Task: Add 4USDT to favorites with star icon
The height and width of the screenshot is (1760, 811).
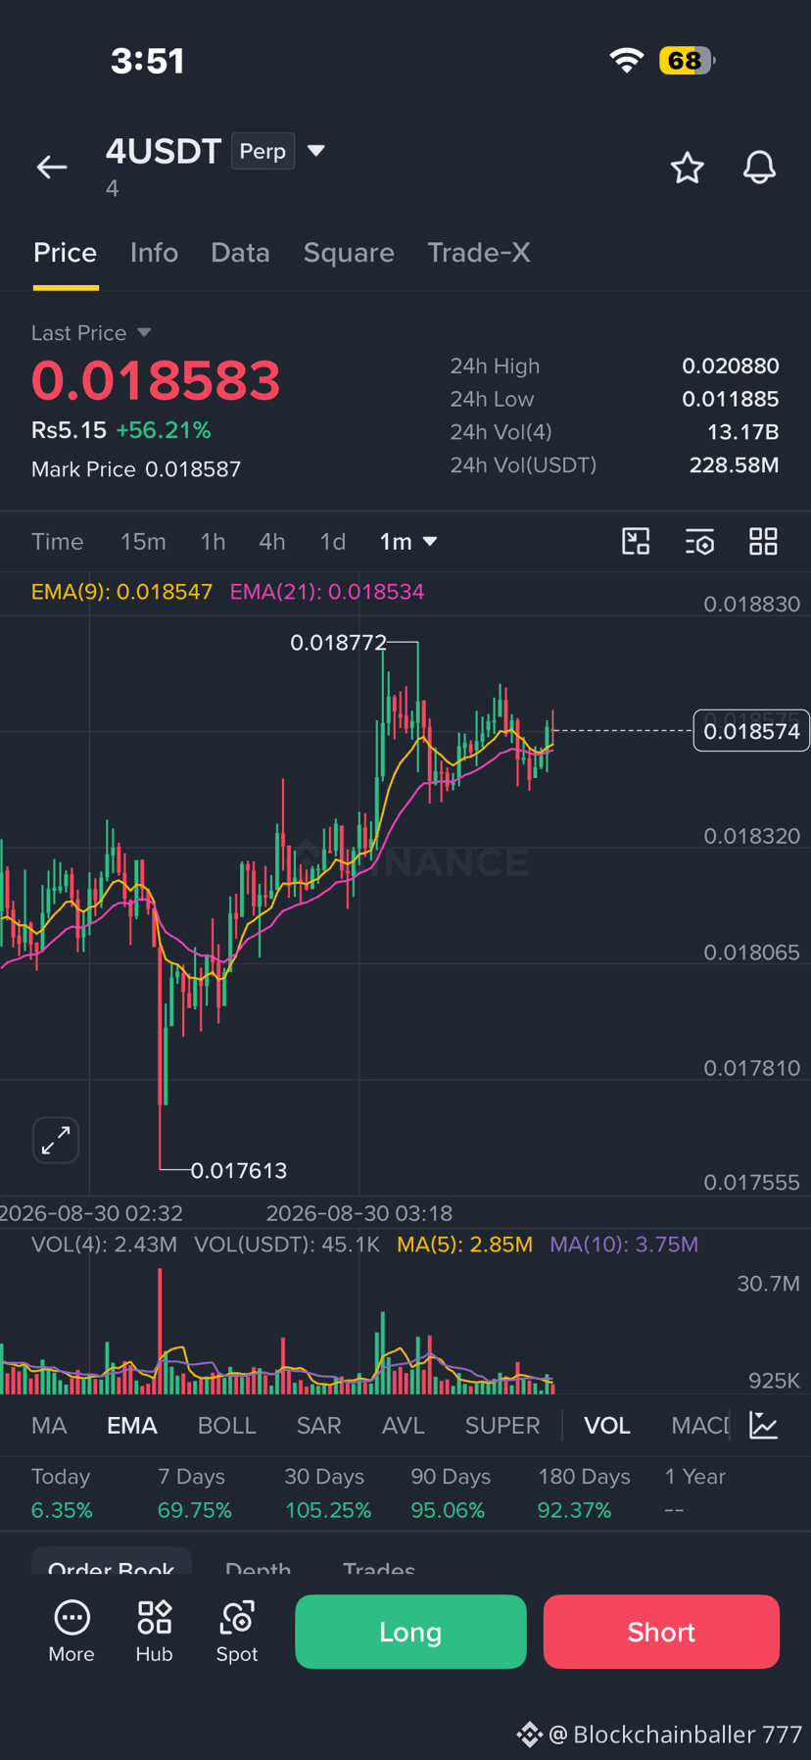Action: pyautogui.click(x=688, y=168)
